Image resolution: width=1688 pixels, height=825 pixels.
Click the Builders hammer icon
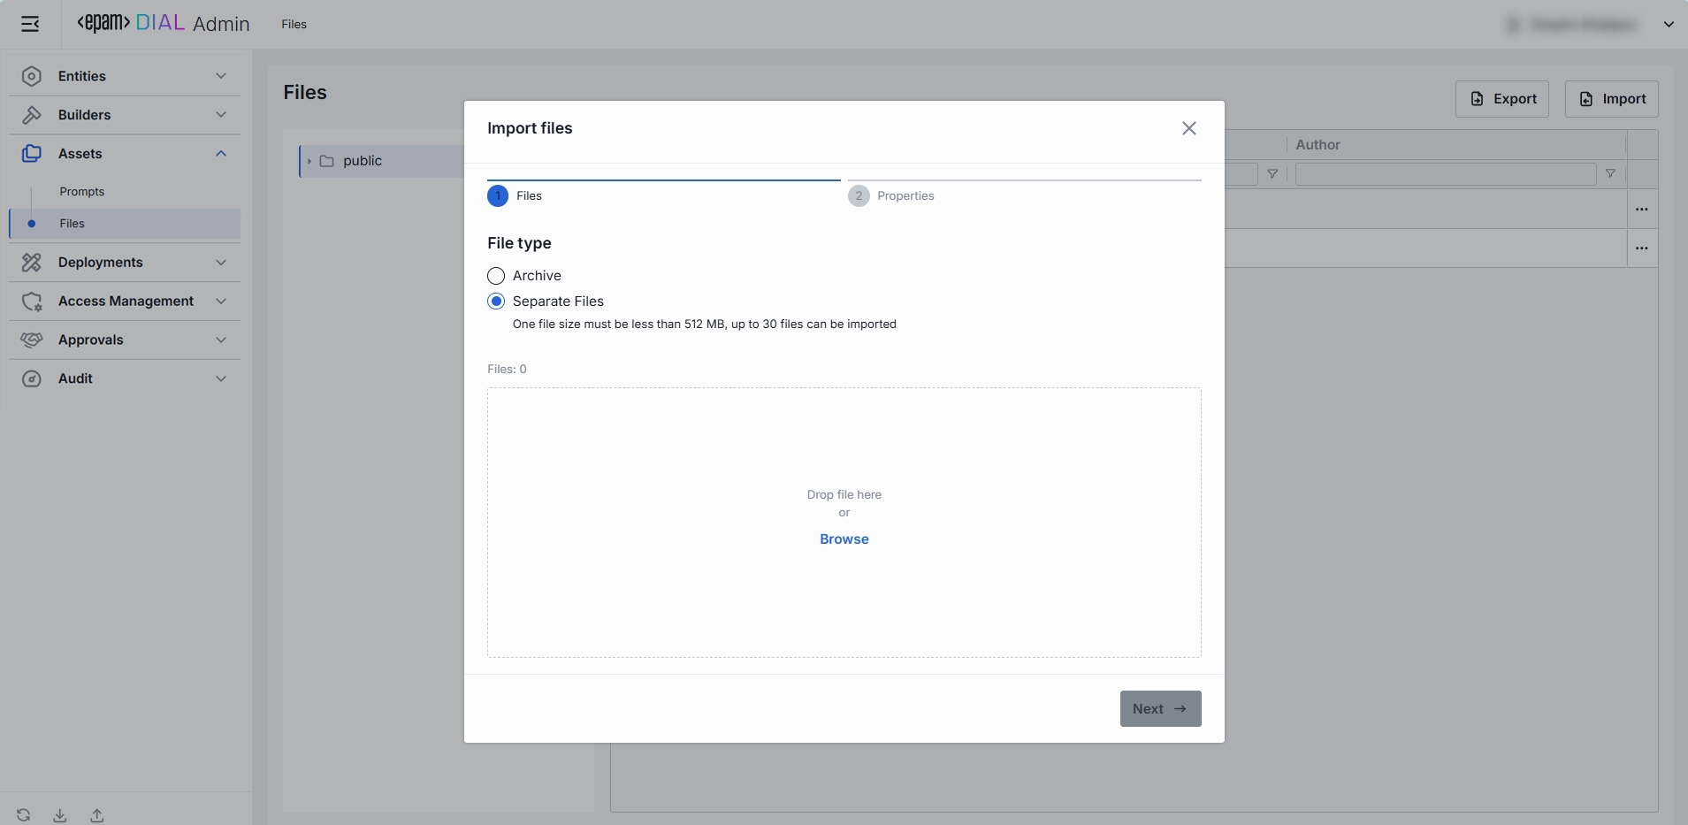pyautogui.click(x=32, y=115)
